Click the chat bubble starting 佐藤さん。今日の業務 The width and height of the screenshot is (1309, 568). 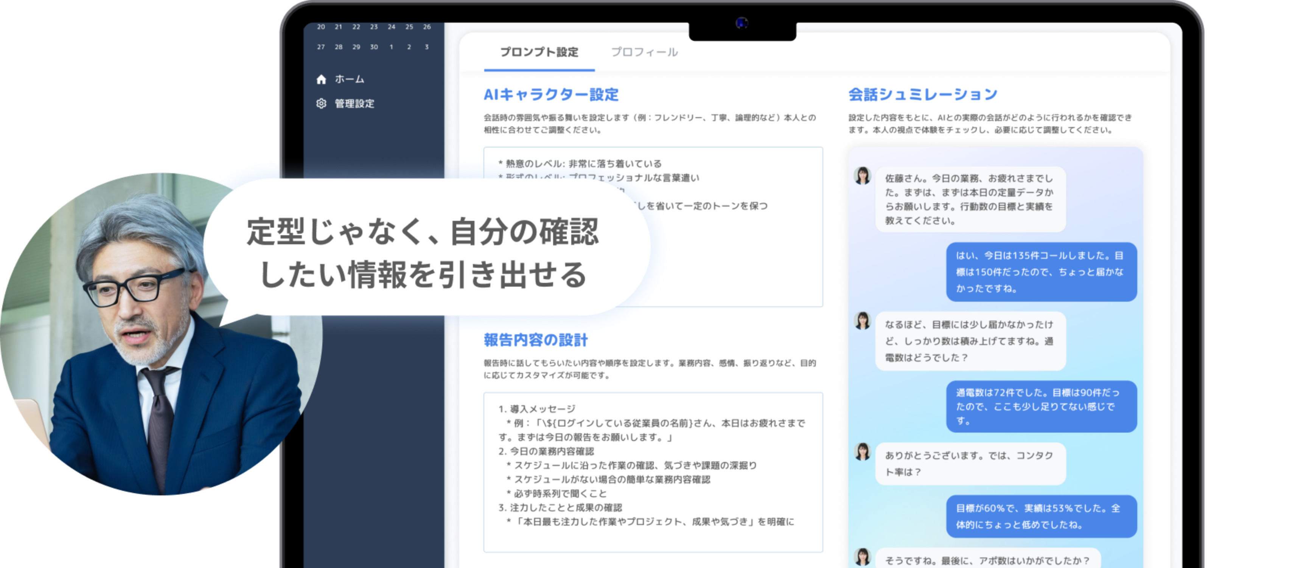tap(970, 199)
